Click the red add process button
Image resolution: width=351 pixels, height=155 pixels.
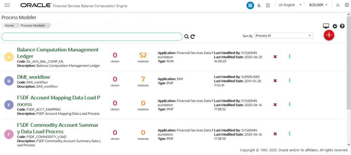[x=329, y=35]
